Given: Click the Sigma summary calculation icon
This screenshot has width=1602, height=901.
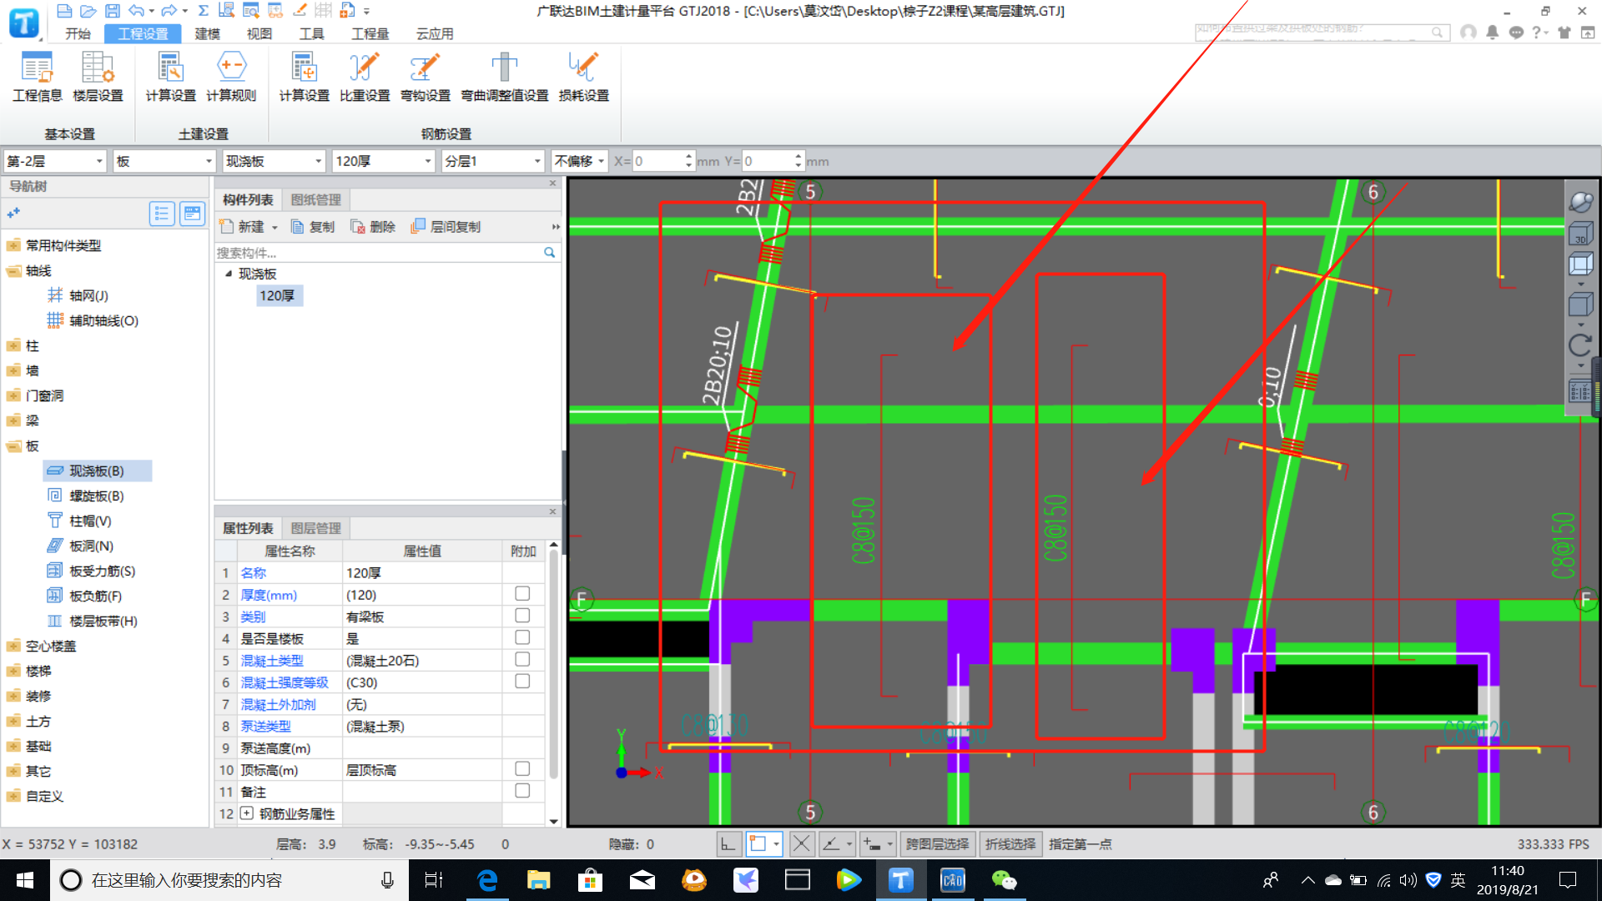Looking at the screenshot, I should [x=203, y=11].
